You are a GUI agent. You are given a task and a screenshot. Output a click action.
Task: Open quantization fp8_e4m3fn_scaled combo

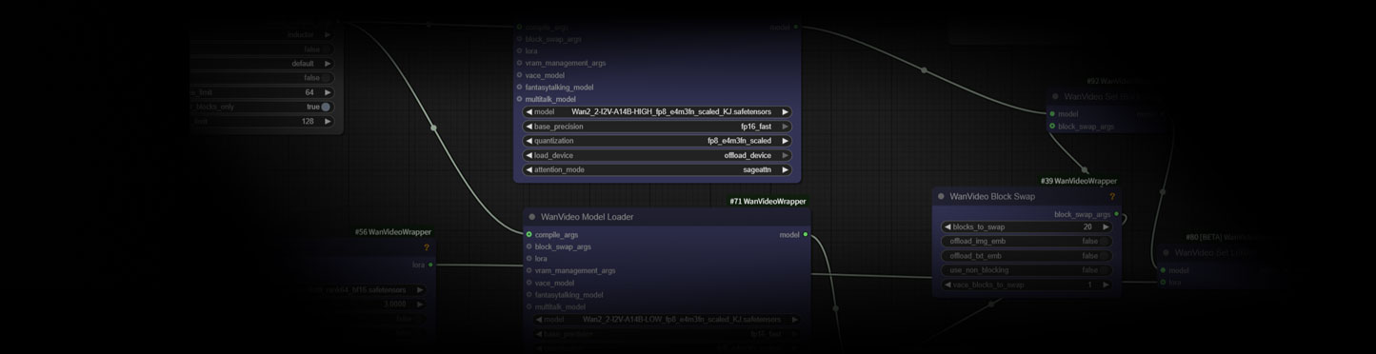coord(657,141)
